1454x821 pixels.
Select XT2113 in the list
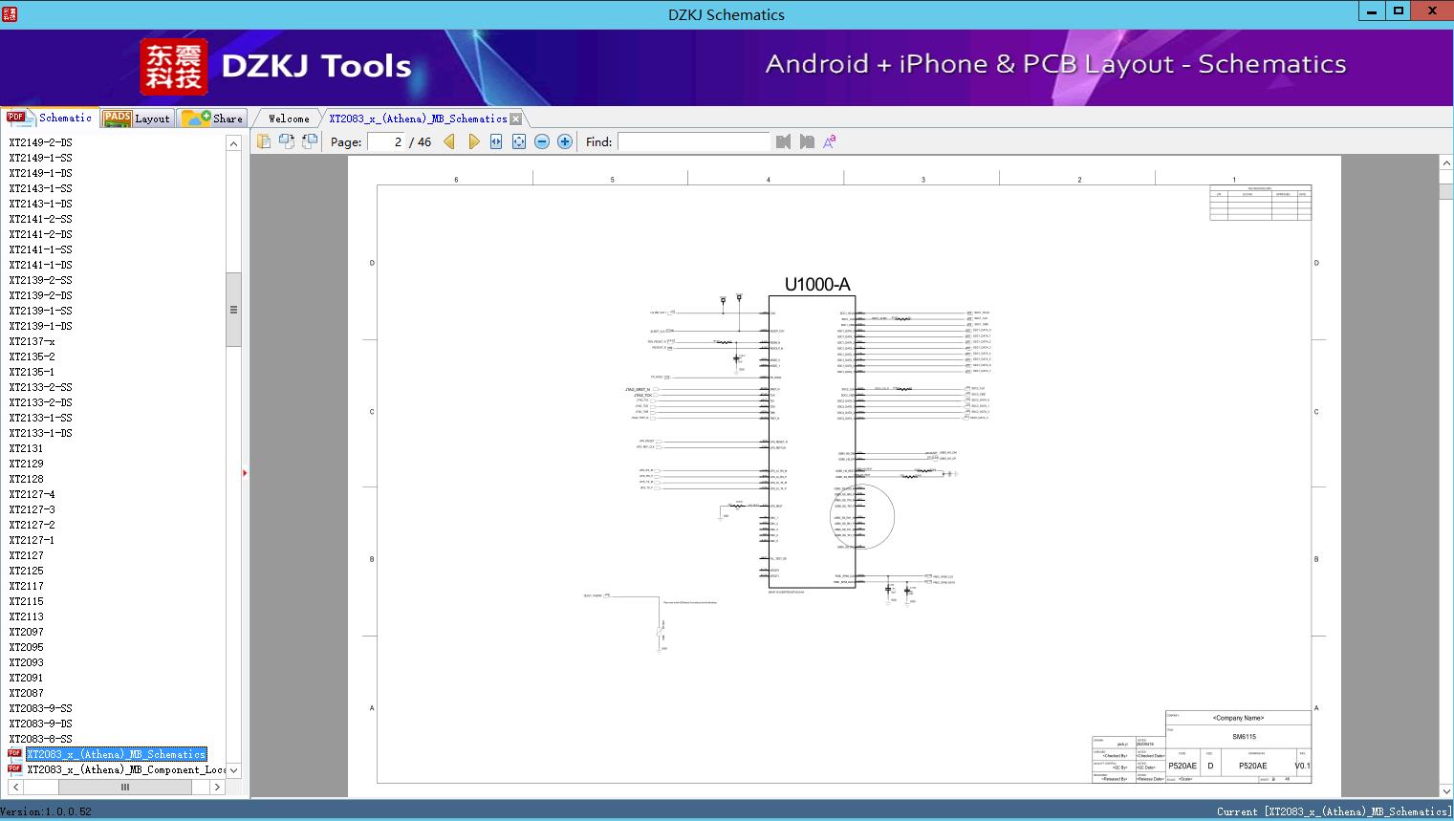(x=26, y=616)
